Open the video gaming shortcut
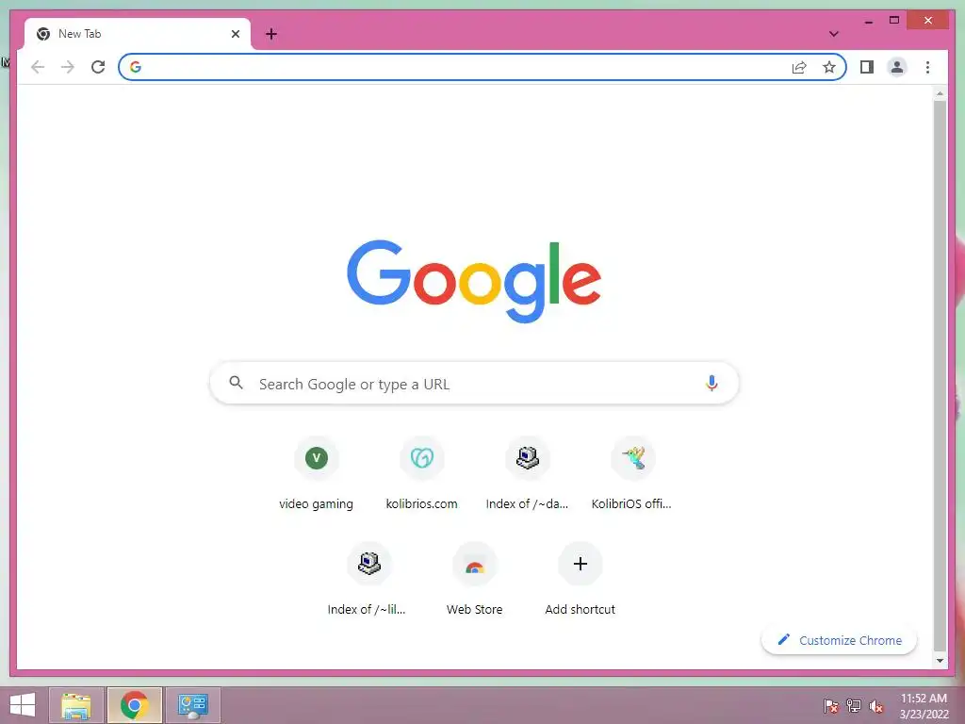 tap(317, 474)
